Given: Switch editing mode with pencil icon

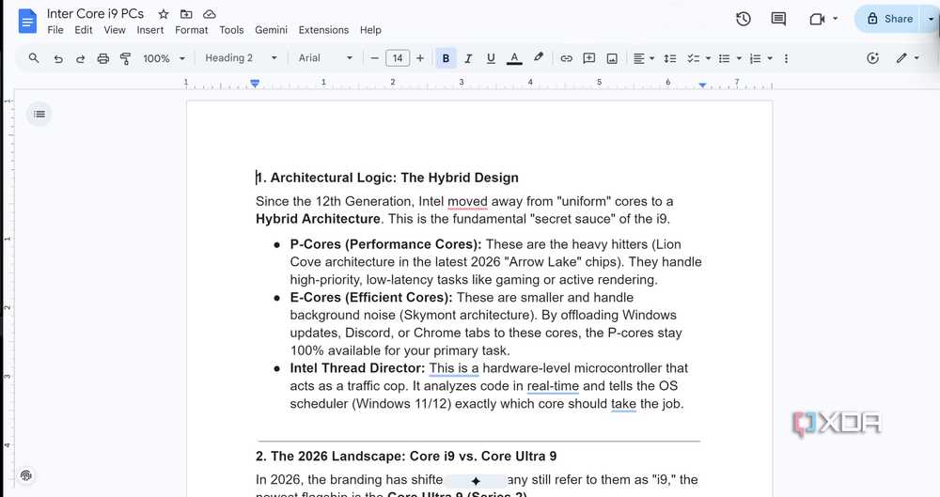Looking at the screenshot, I should point(901,58).
